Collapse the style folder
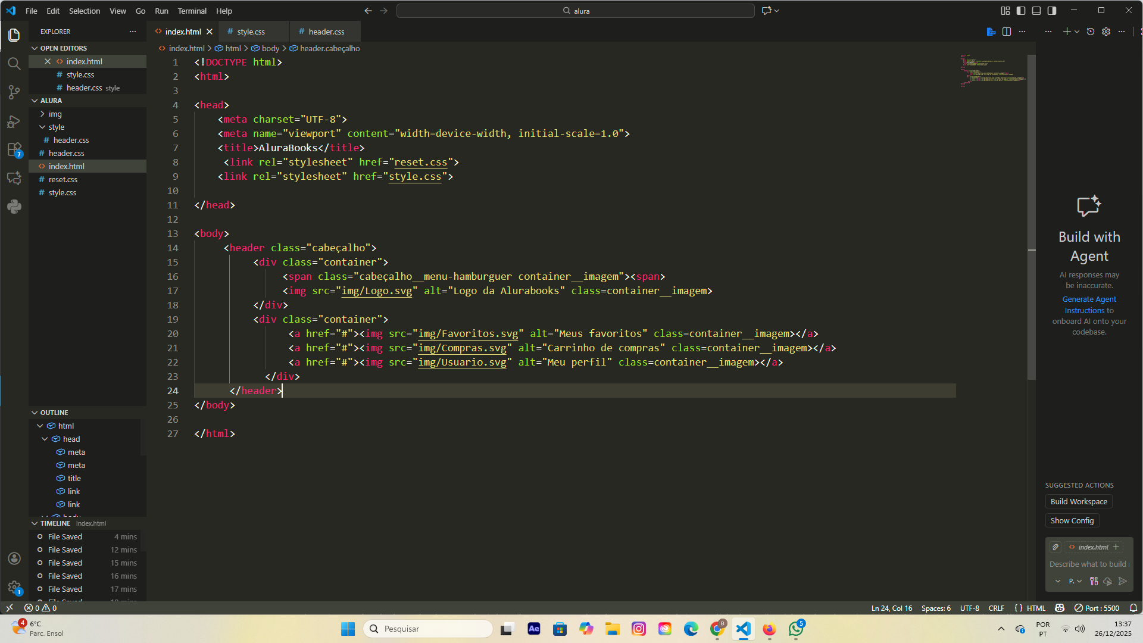The image size is (1143, 643). 57,127
